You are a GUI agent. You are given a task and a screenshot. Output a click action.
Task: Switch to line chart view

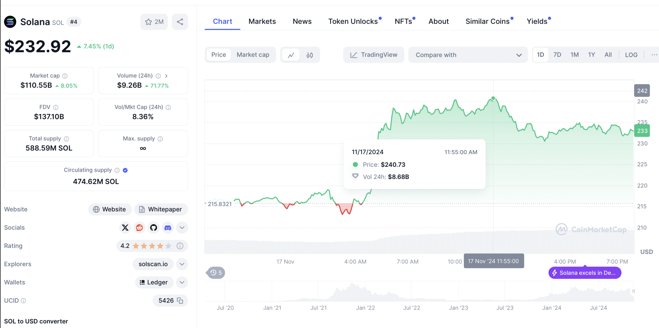coord(291,55)
